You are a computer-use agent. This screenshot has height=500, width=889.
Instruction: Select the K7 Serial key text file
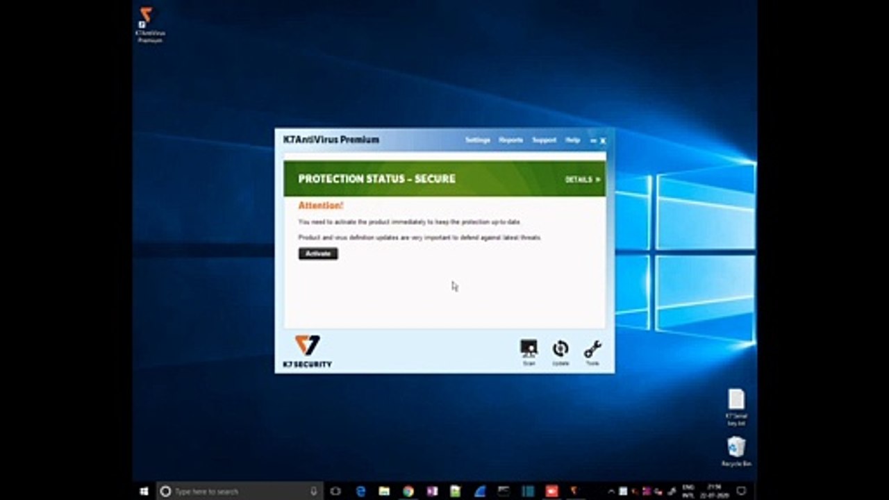coord(736,408)
